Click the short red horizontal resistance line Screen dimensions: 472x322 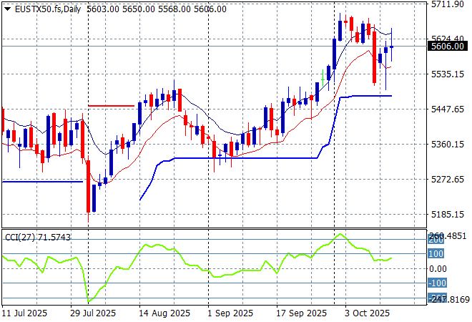(x=111, y=105)
